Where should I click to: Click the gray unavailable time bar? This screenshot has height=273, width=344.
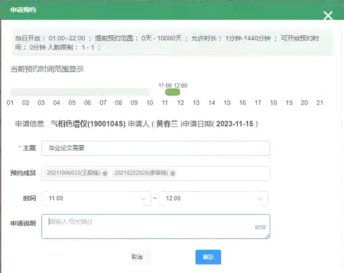point(80,92)
